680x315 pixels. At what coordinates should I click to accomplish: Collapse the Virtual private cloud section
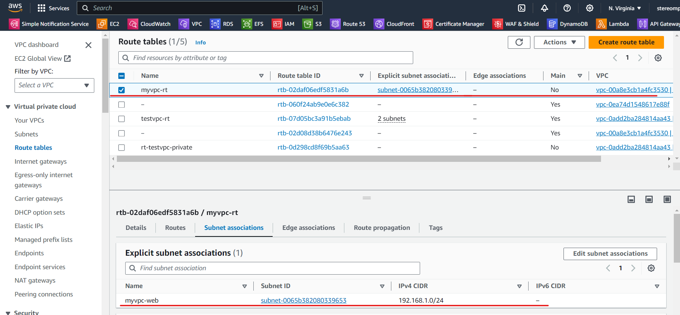[8, 107]
